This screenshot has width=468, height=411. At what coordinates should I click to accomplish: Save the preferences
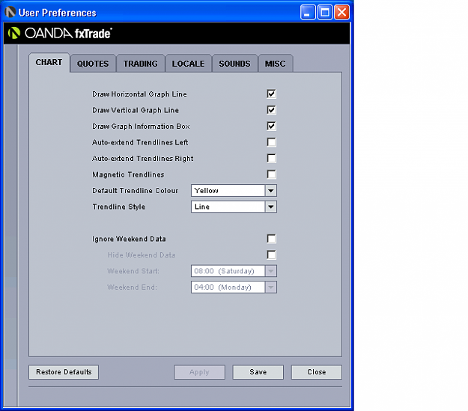click(258, 372)
